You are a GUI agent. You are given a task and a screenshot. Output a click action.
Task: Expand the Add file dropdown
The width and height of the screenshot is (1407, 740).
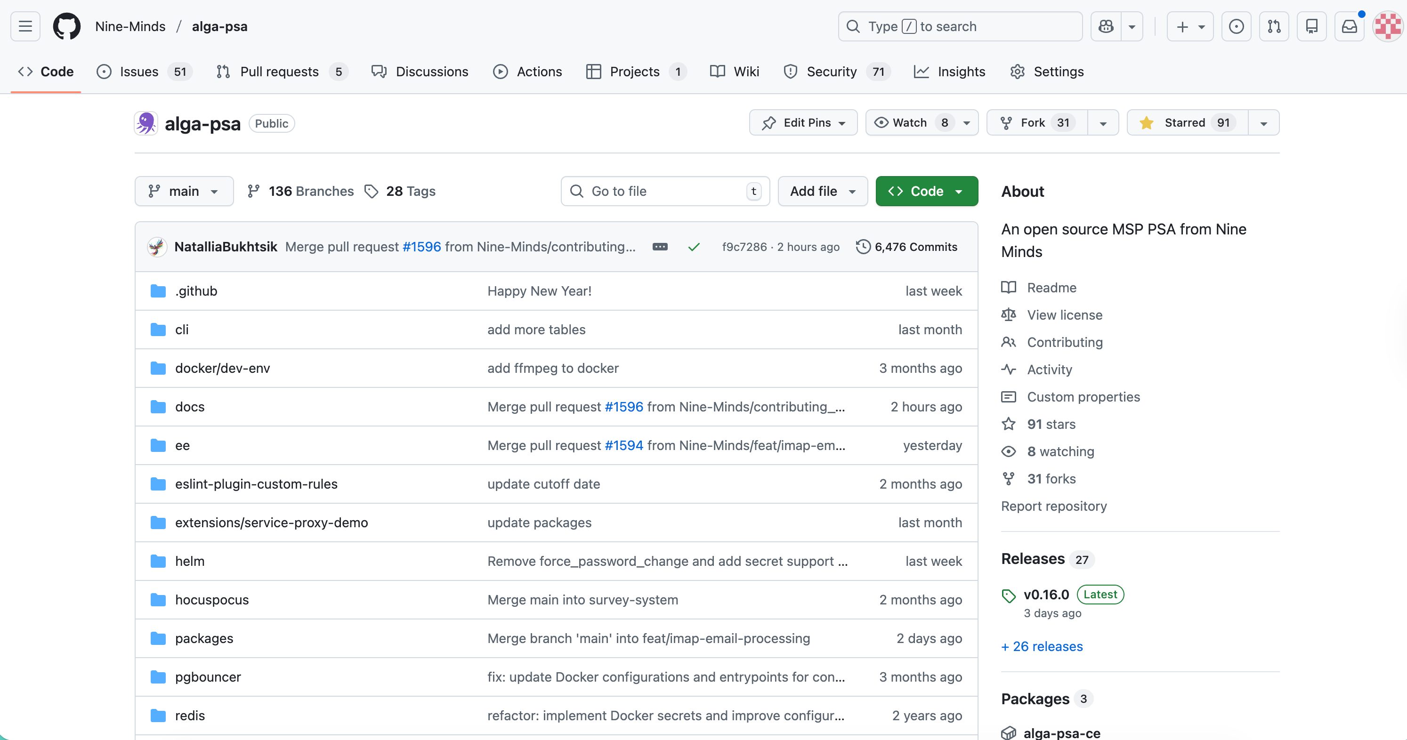tap(822, 191)
